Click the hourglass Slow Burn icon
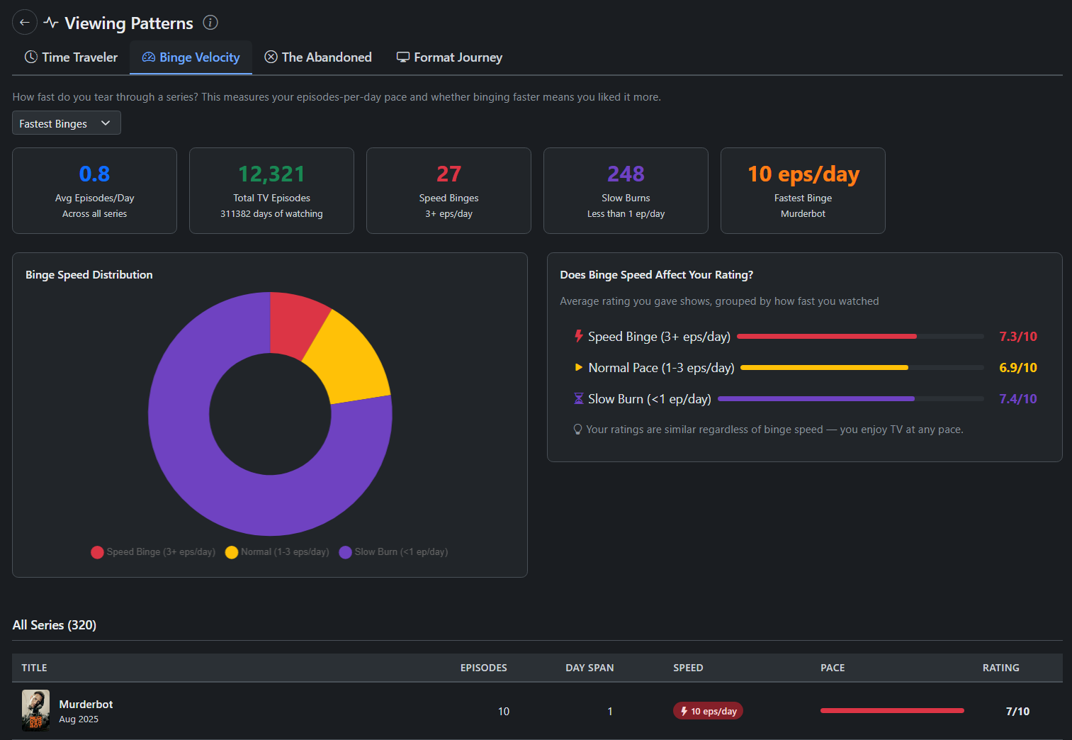Image resolution: width=1072 pixels, height=740 pixels. coord(579,399)
